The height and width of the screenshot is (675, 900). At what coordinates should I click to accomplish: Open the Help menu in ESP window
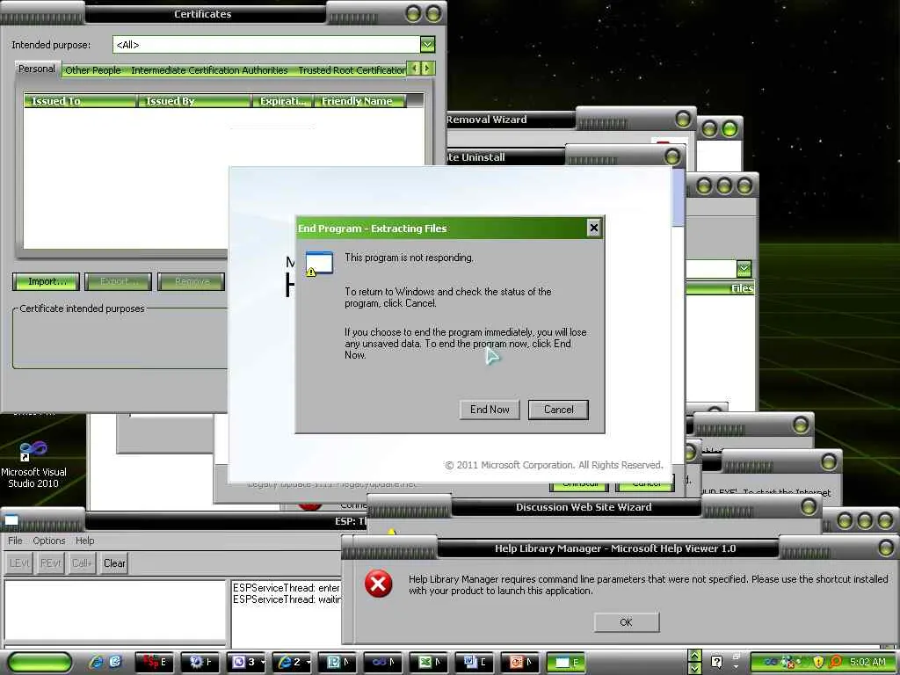coord(85,541)
